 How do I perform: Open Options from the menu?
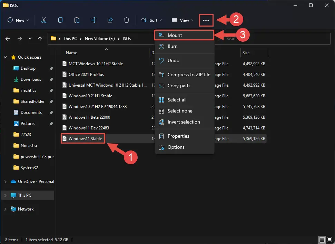point(184,147)
